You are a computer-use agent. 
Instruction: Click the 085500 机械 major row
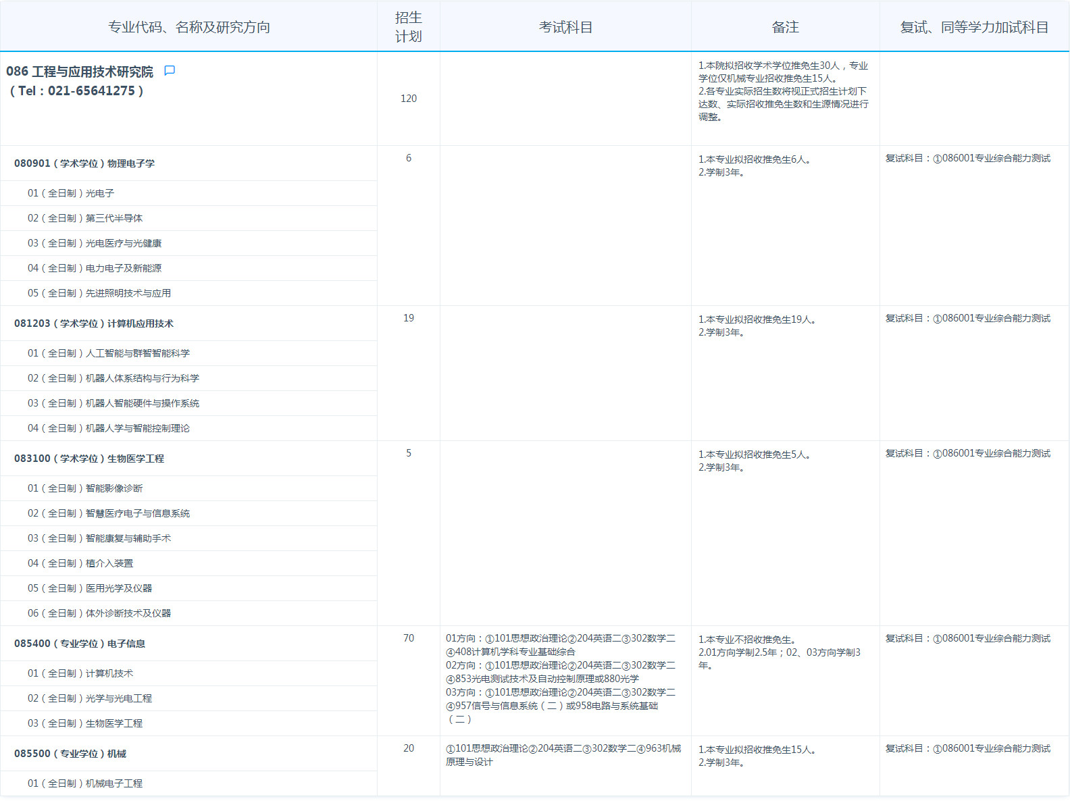(70, 754)
